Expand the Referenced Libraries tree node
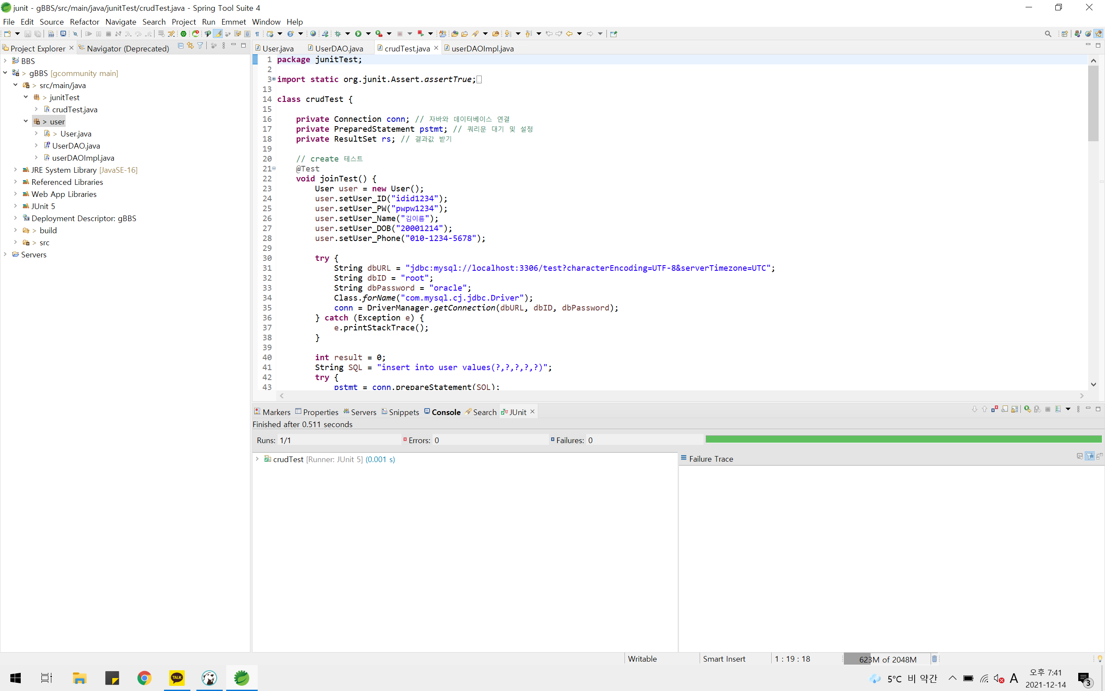Image resolution: width=1105 pixels, height=691 pixels. pos(16,182)
